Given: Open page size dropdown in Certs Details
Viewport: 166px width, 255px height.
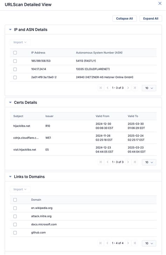Looking at the screenshot, I should [x=149, y=162].
